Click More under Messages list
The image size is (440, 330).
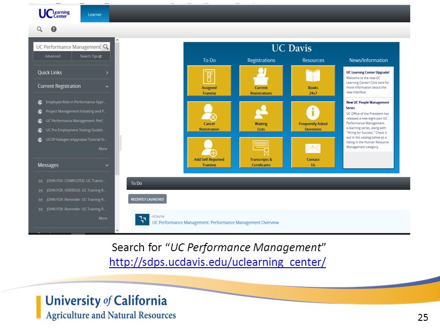(103, 218)
